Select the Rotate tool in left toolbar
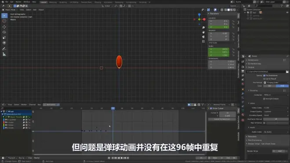Screen dimensions: 290x163 4,32
